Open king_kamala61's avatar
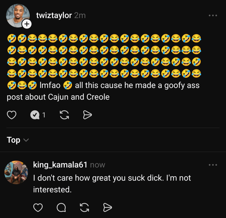The height and width of the screenshot is (218, 226). pyautogui.click(x=16, y=173)
